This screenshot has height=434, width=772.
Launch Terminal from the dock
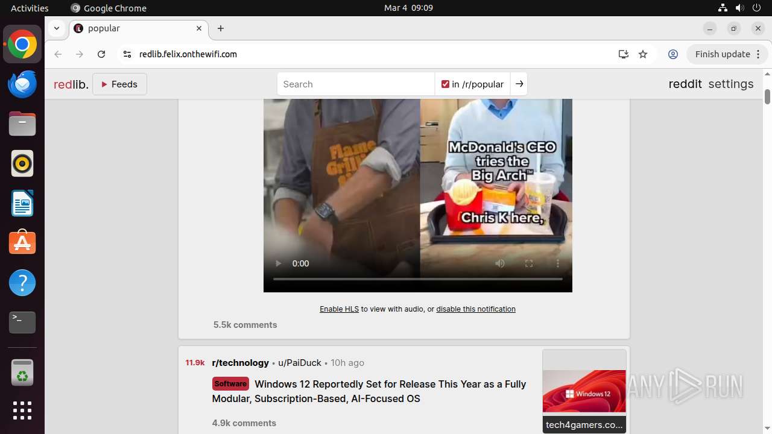(x=22, y=322)
